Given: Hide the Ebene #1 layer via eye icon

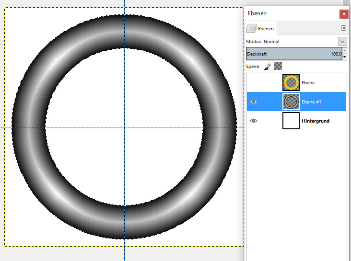Looking at the screenshot, I should [x=254, y=102].
